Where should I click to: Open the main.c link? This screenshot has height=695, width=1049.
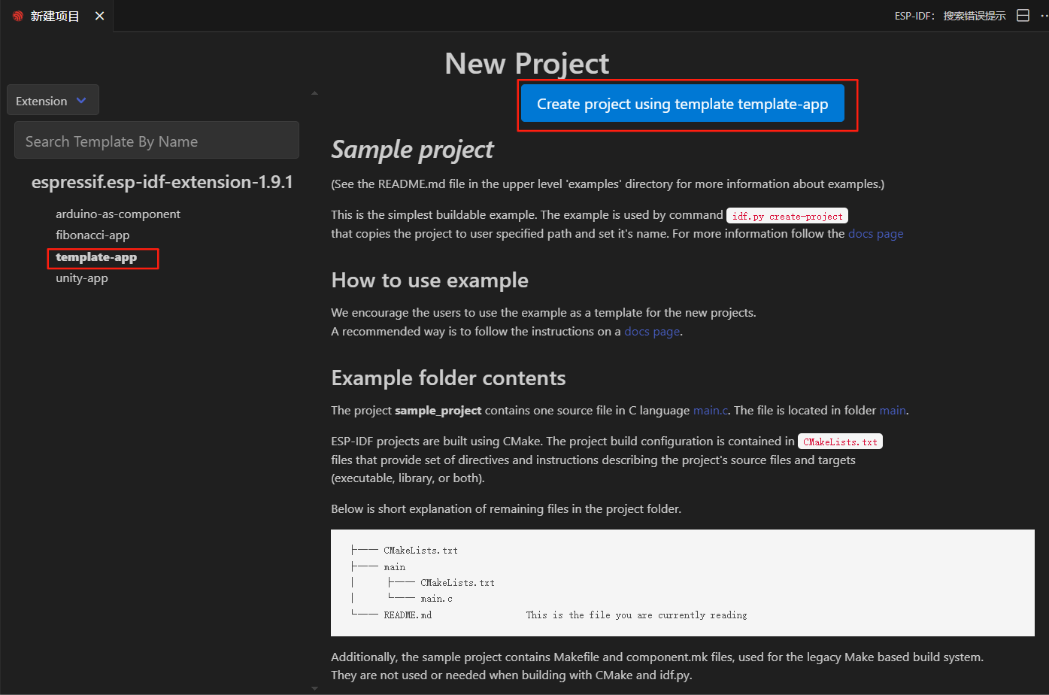[x=711, y=411]
